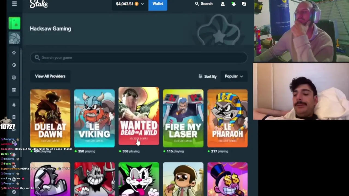
Task: Open Favourites star in sidebar
Action: point(14,53)
